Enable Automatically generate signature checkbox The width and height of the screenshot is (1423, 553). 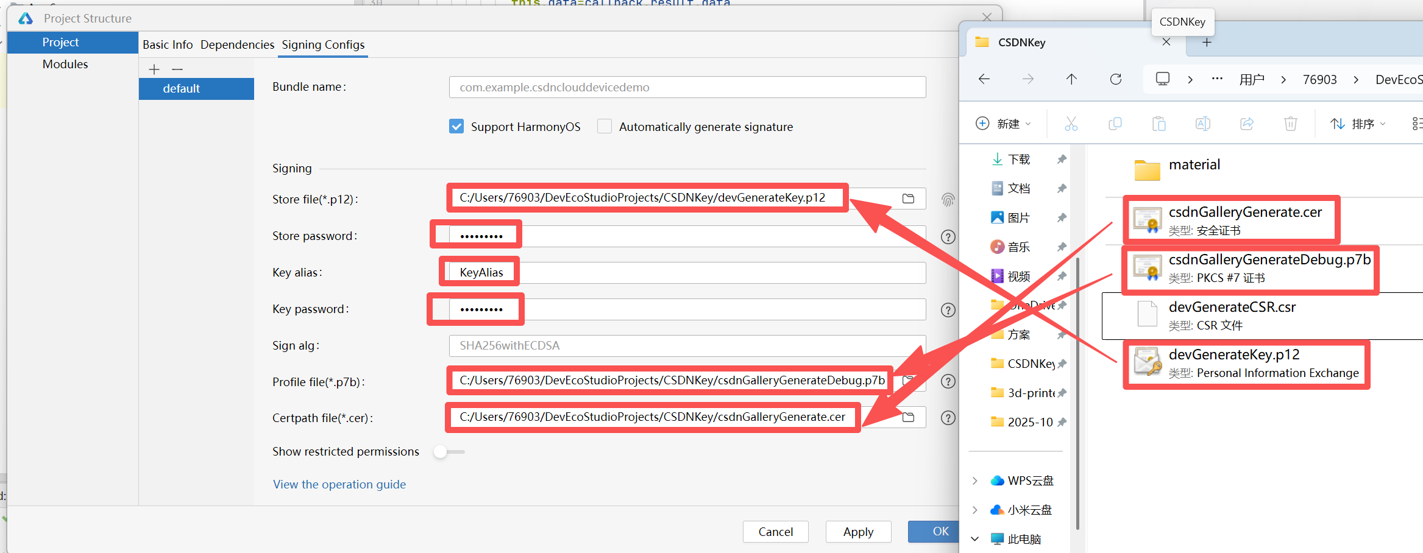pos(605,126)
